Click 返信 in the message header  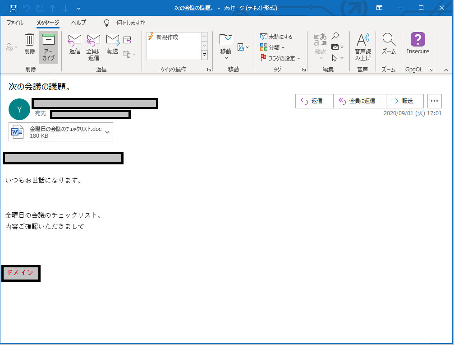[x=314, y=101]
